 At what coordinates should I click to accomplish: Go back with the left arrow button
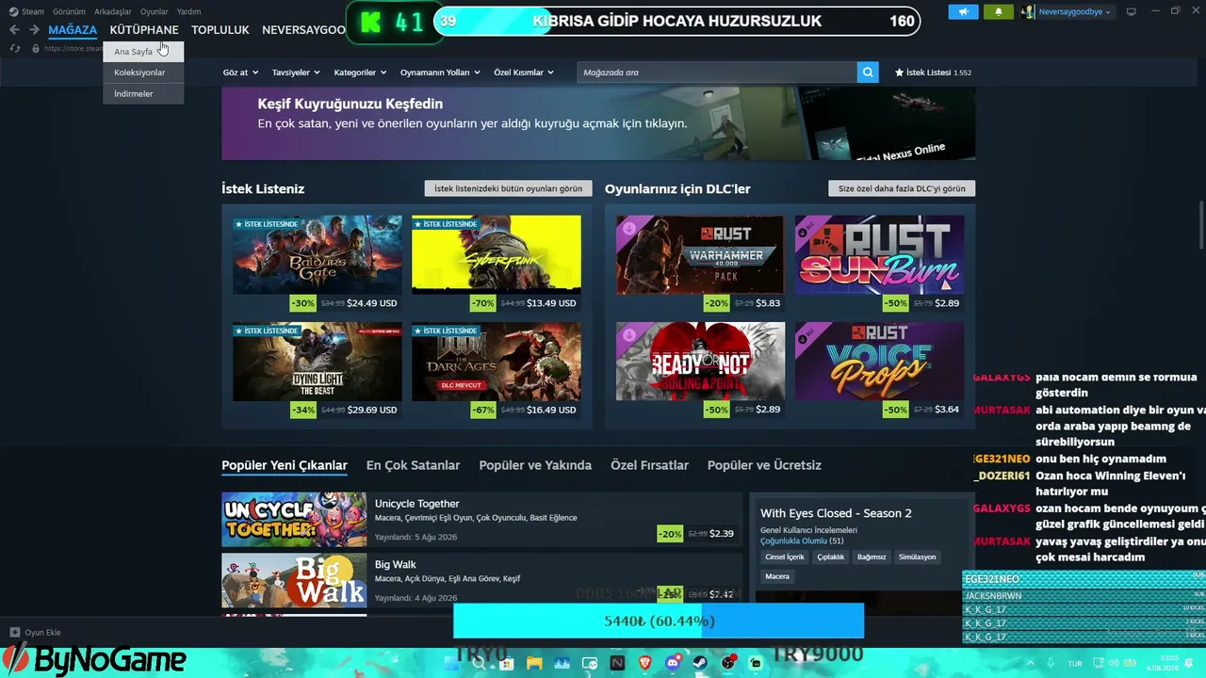pos(14,30)
